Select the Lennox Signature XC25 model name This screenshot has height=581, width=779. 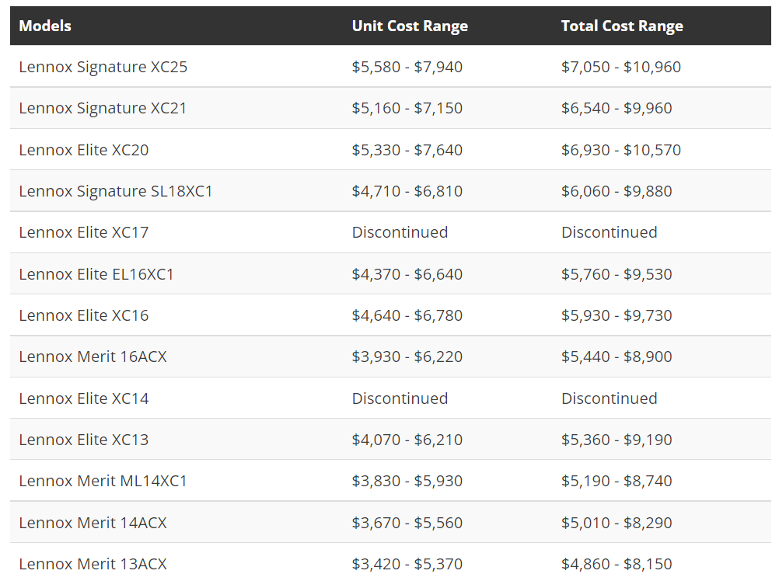click(x=103, y=67)
